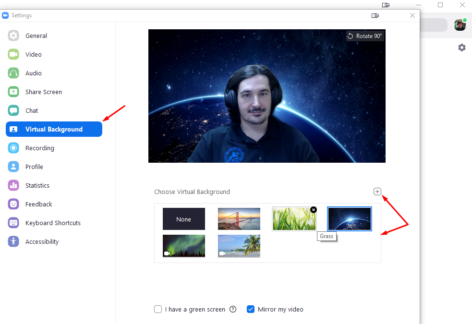472x324 pixels.
Task: Remove the Grass background via X icon
Action: point(314,210)
